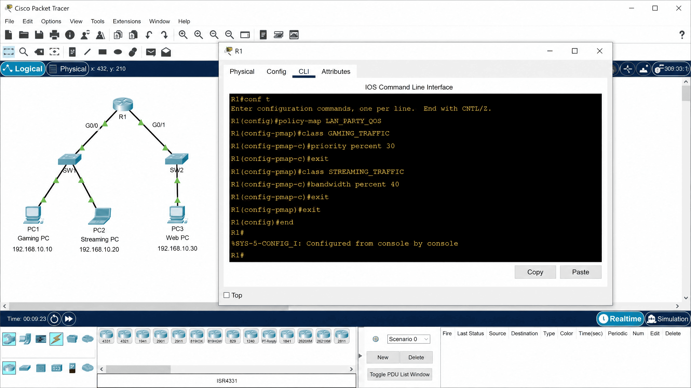Open the Options menu

[x=51, y=21]
